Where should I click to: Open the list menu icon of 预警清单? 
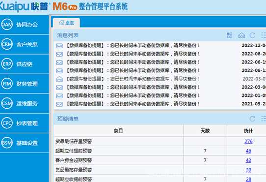pos(264,119)
